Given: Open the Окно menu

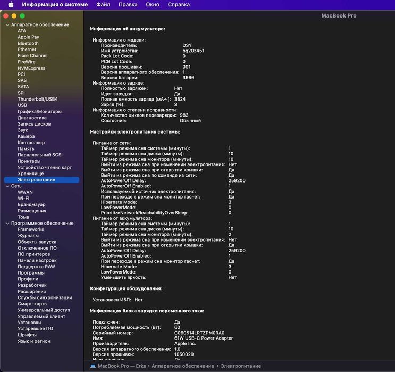Looking at the screenshot, I should 152,4.
